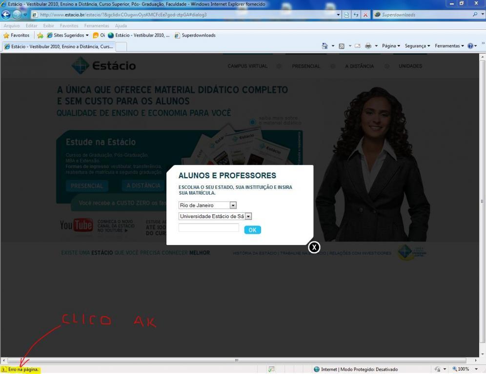Open Universidade Estácio de Sá institution dropdown
Image resolution: width=486 pixels, height=374 pixels.
click(215, 216)
